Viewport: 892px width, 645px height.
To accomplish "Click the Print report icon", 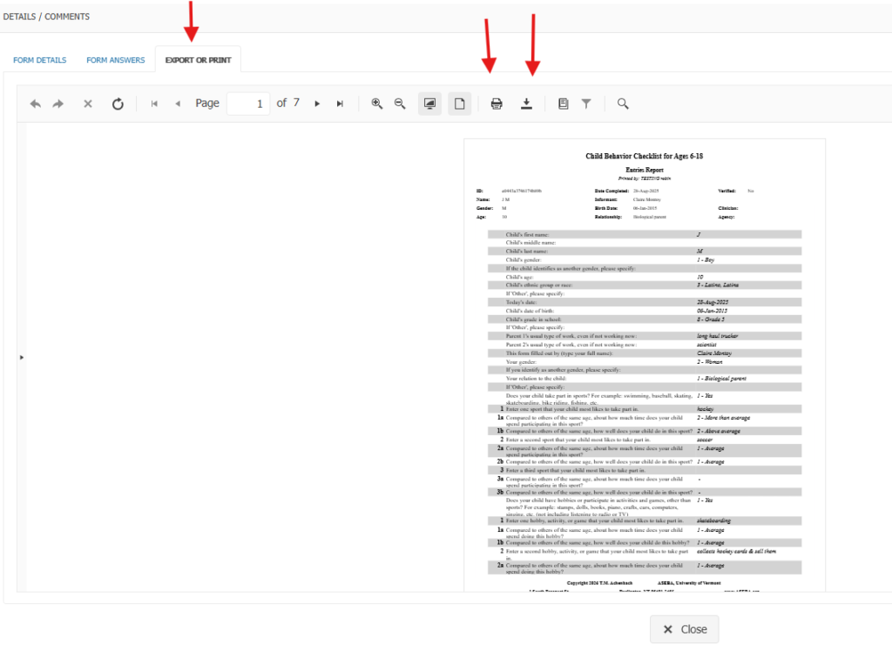I will (x=497, y=104).
